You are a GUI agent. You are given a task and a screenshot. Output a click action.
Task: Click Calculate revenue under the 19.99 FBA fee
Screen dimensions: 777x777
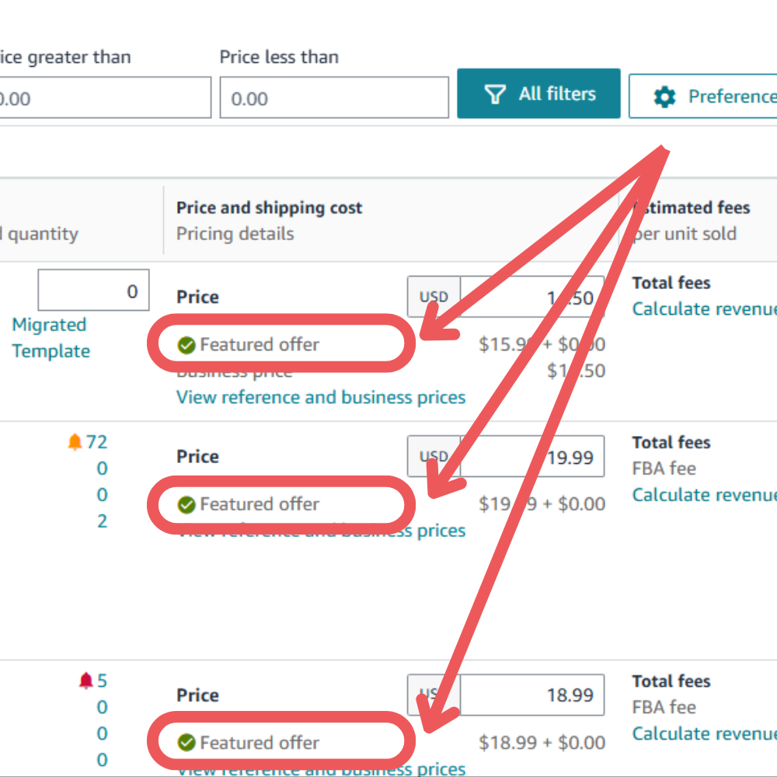(x=704, y=495)
